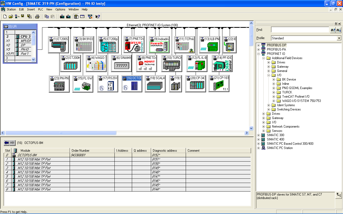Click the Save and Compile toolbar icon

click(29, 17)
